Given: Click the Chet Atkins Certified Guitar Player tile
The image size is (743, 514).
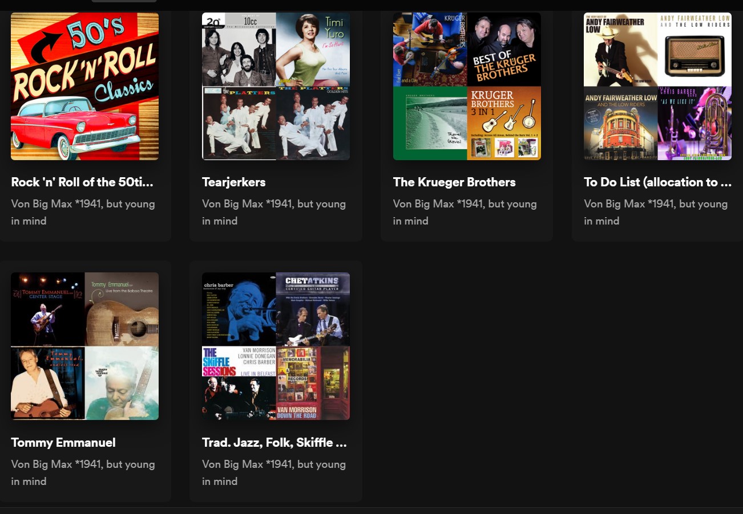Looking at the screenshot, I should [x=313, y=309].
